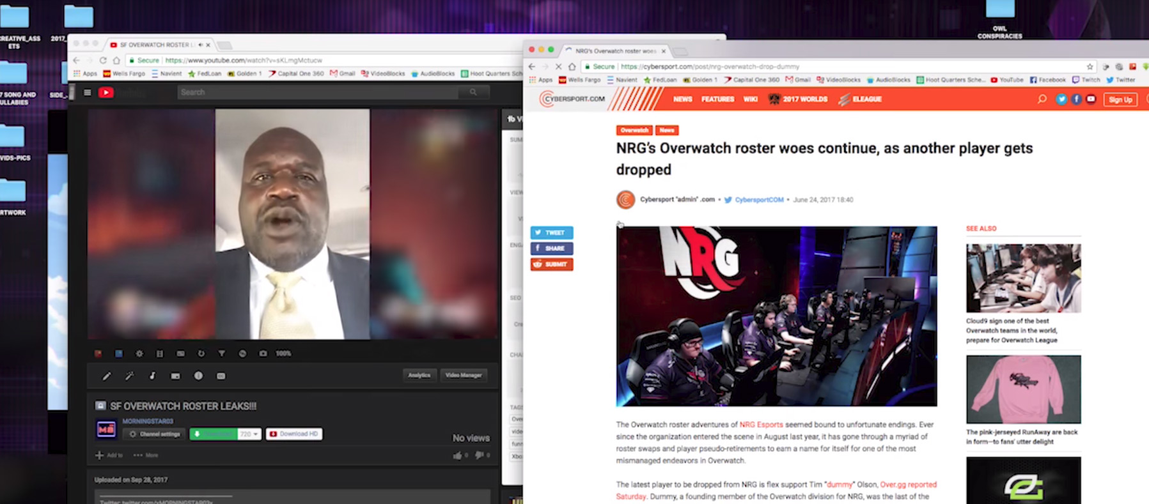Go back in the Cybersport browser window

[532, 66]
